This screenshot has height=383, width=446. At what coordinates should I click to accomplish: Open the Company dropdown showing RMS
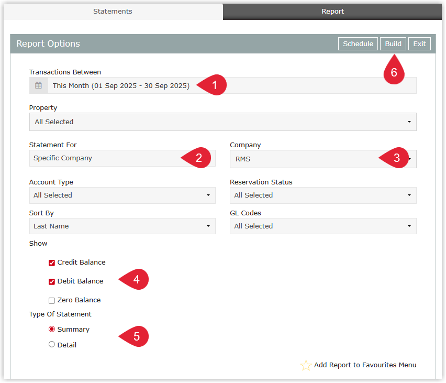click(x=323, y=159)
